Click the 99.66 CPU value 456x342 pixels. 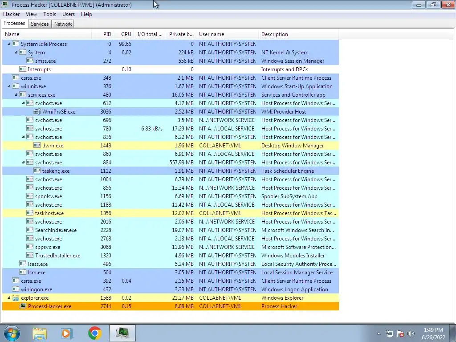click(125, 44)
